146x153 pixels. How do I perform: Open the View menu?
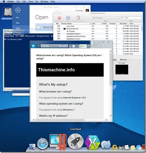tap(31, 1)
